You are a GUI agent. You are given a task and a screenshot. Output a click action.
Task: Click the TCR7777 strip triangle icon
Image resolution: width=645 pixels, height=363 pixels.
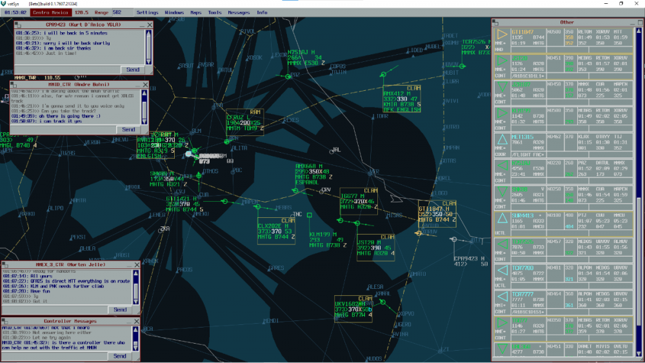point(501,298)
